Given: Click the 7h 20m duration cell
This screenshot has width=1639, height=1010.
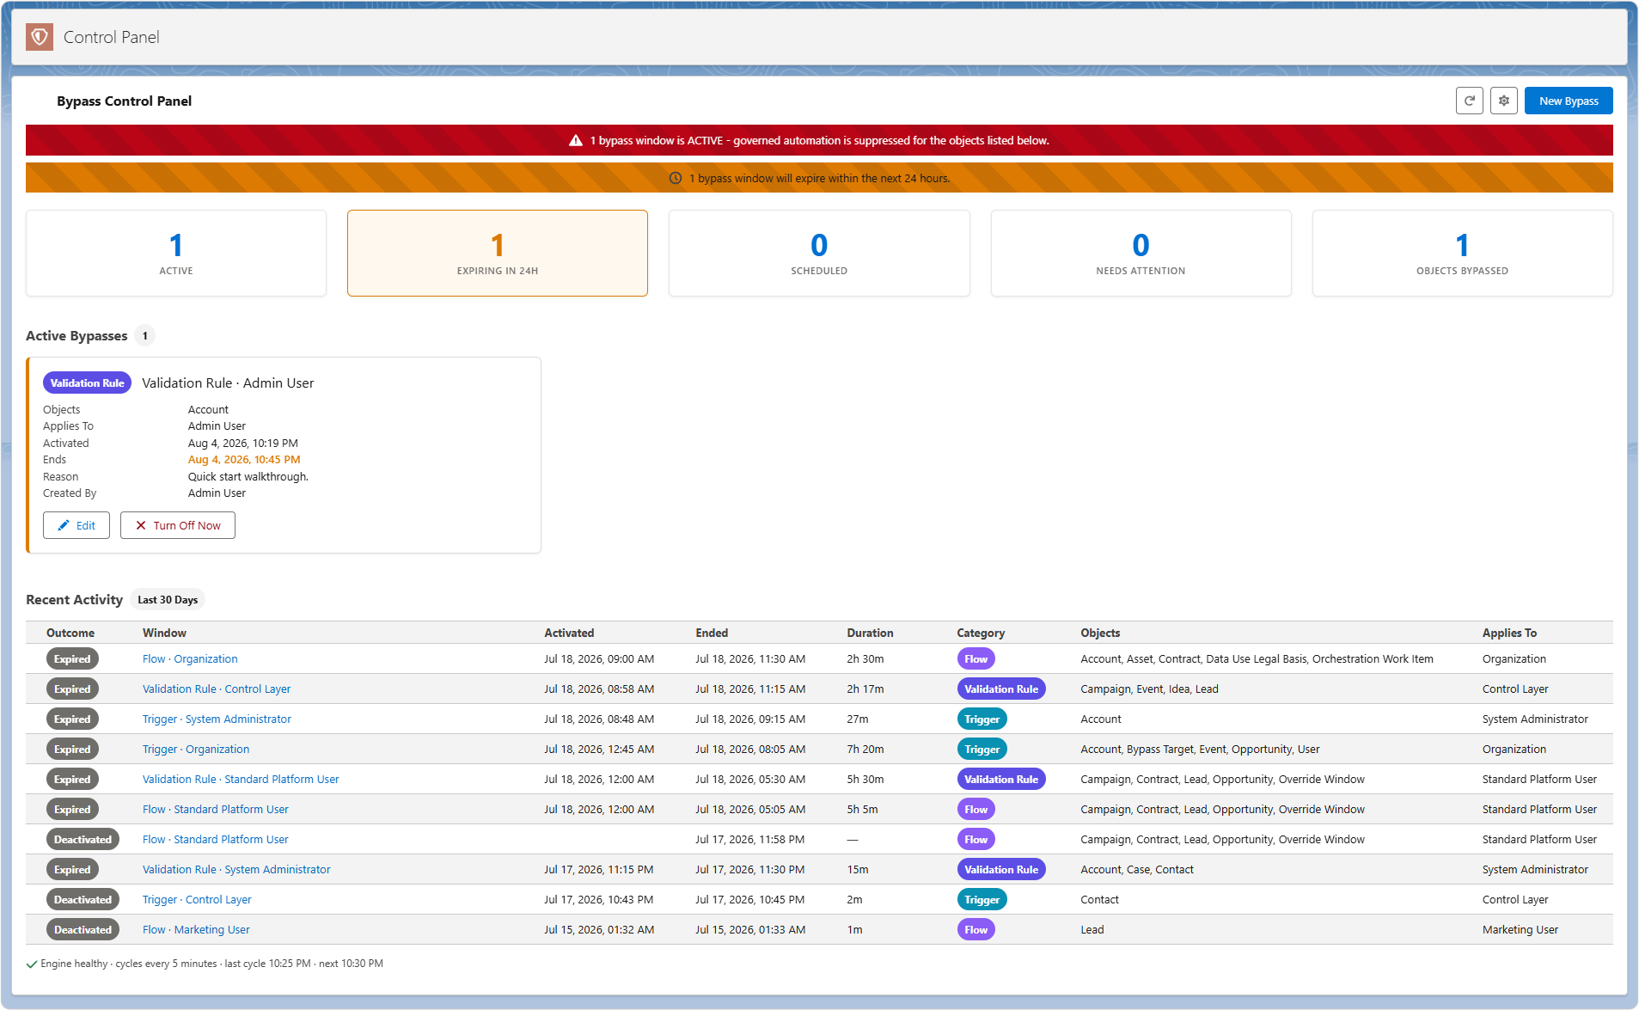Looking at the screenshot, I should click(x=865, y=749).
